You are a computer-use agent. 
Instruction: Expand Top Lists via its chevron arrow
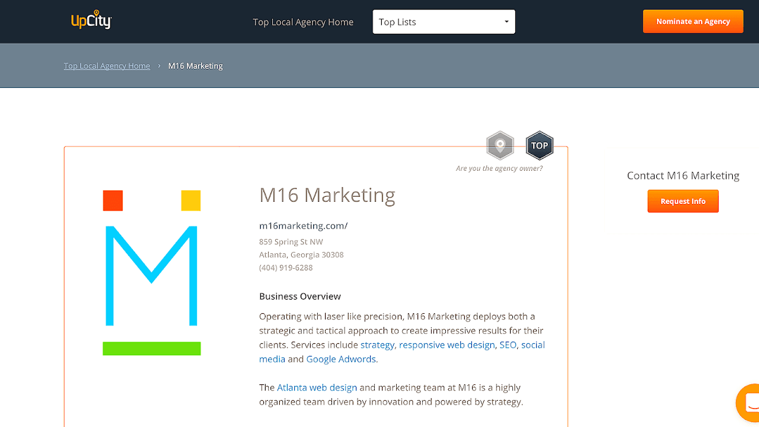pos(506,21)
